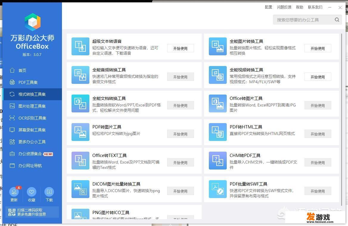Click the 更新 icon with badge

tap(14, 192)
